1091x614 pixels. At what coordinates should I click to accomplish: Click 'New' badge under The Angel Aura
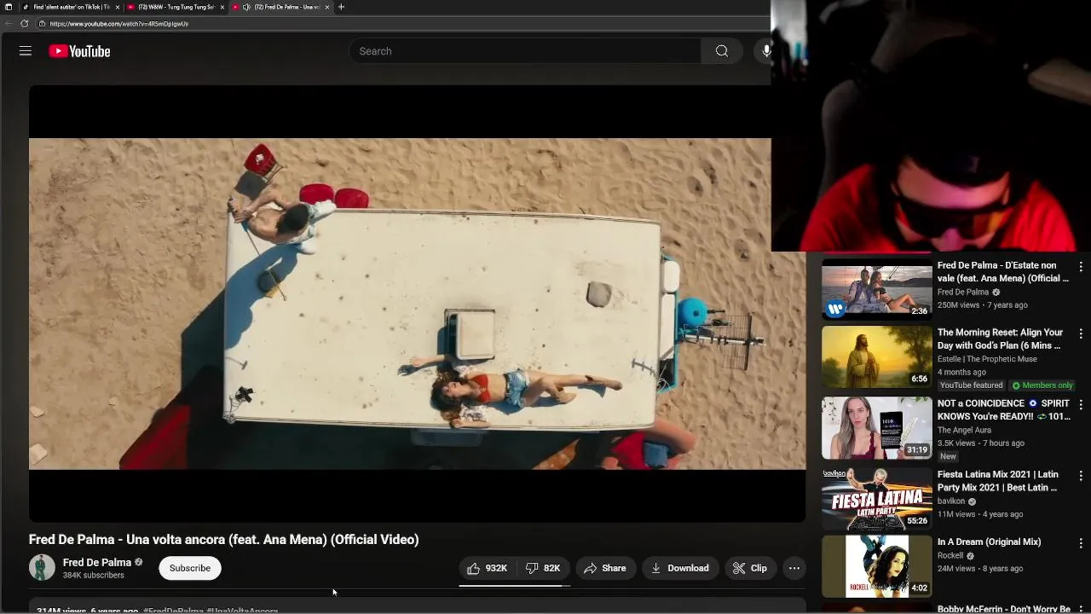(949, 456)
